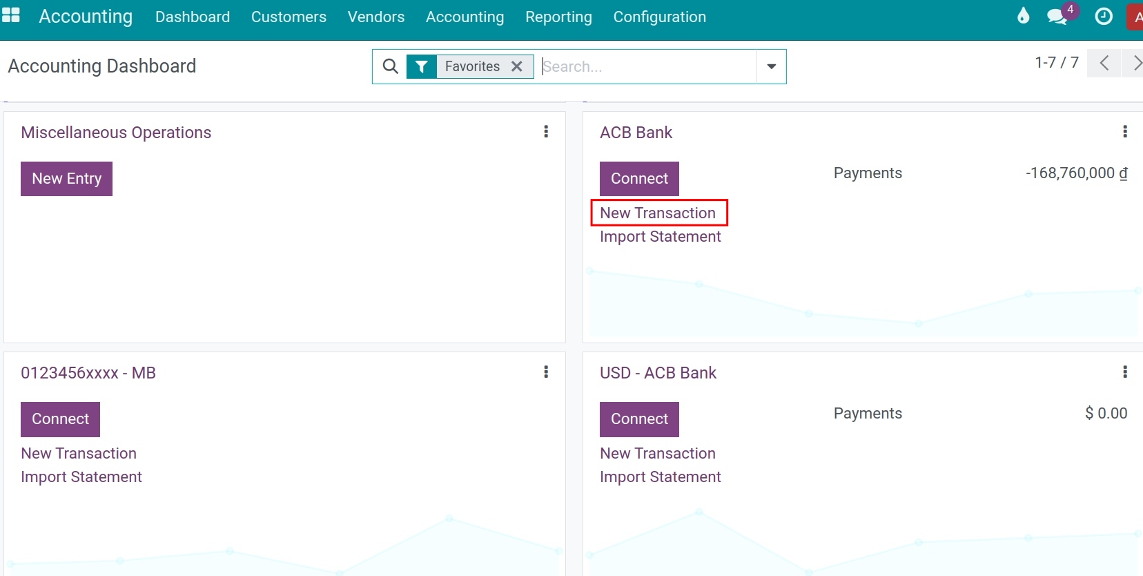Open the USD - ACB Bank journal title

coord(658,373)
